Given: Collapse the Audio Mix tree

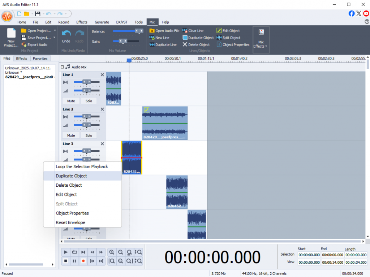Looking at the screenshot, I should pos(62,67).
